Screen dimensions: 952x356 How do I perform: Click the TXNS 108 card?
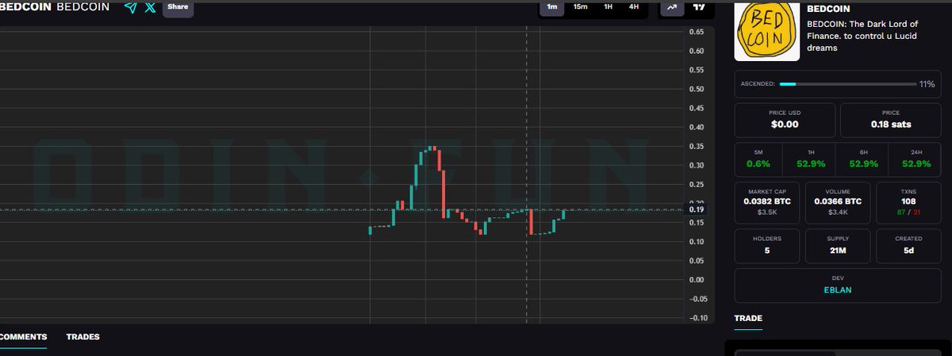908,201
